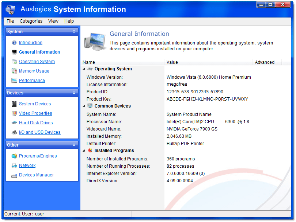Viewport: 296px width, 222px height.
Task: Click the Bullzip PDF Printer value
Action: click(x=185, y=144)
